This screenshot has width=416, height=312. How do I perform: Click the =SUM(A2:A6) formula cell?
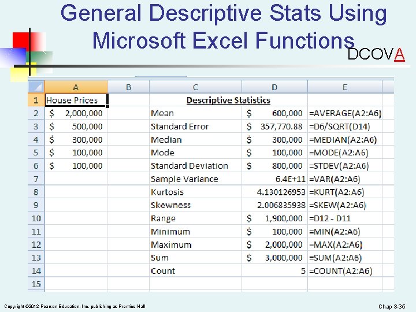pyautogui.click(x=344, y=258)
